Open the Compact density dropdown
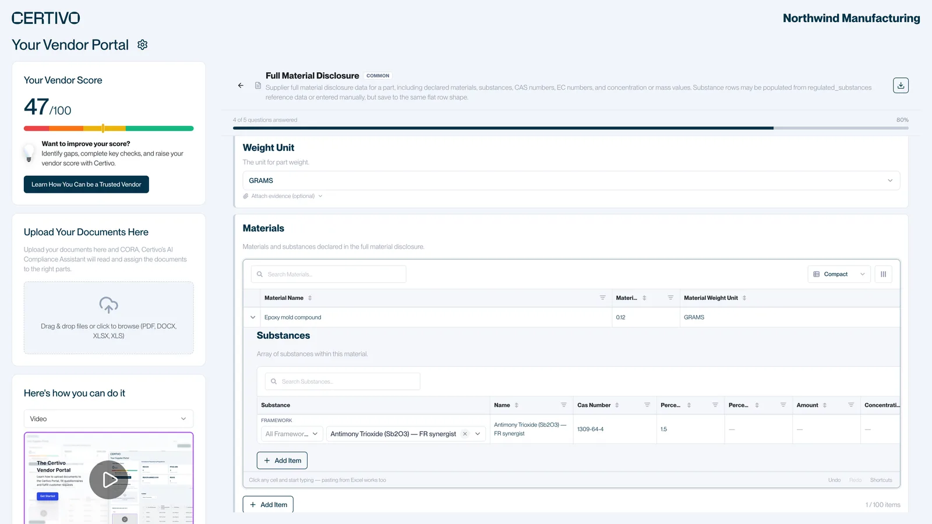This screenshot has height=524, width=932. [839, 274]
